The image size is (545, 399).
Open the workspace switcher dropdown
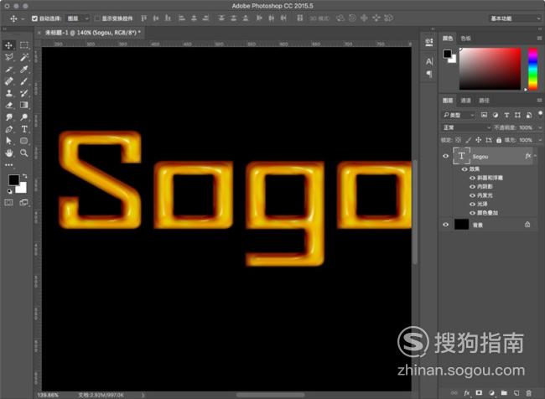(x=515, y=18)
